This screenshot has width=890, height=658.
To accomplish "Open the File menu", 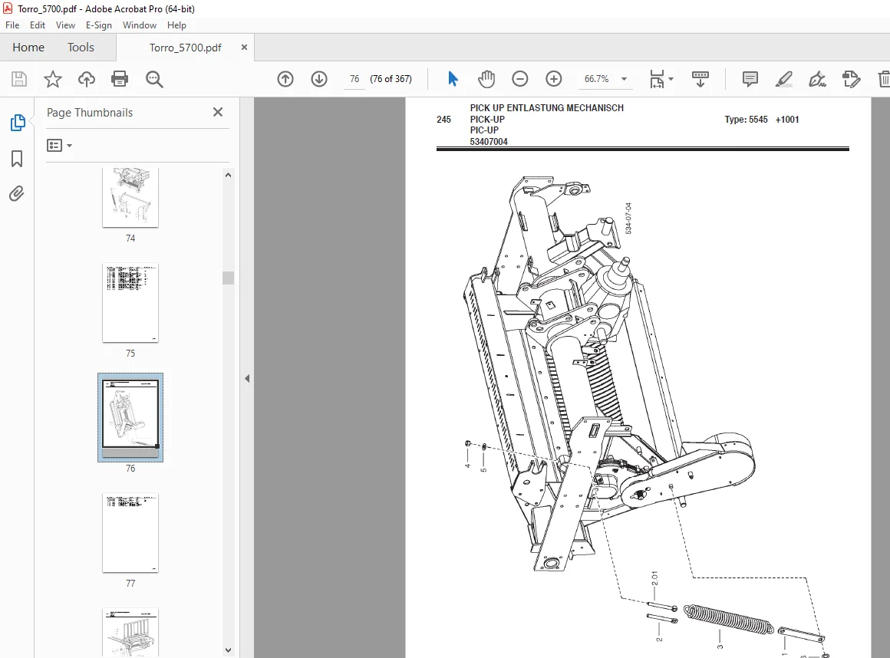I will pyautogui.click(x=12, y=25).
